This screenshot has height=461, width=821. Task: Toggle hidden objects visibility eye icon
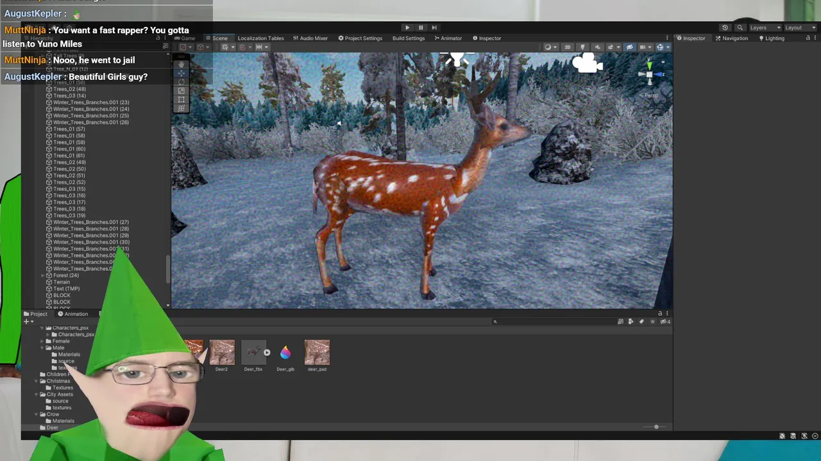click(629, 47)
